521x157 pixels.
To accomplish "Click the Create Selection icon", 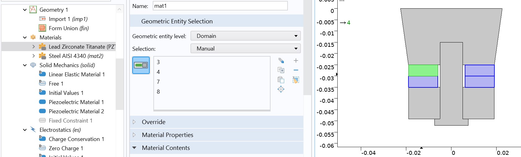I will (281, 61).
